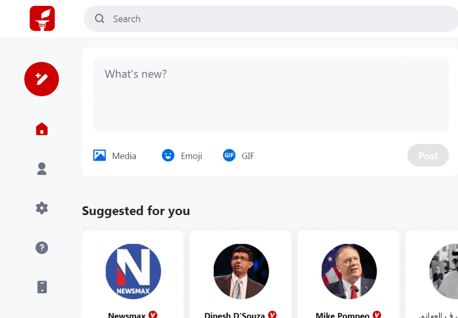Open settings with the gear icon

[x=42, y=208]
